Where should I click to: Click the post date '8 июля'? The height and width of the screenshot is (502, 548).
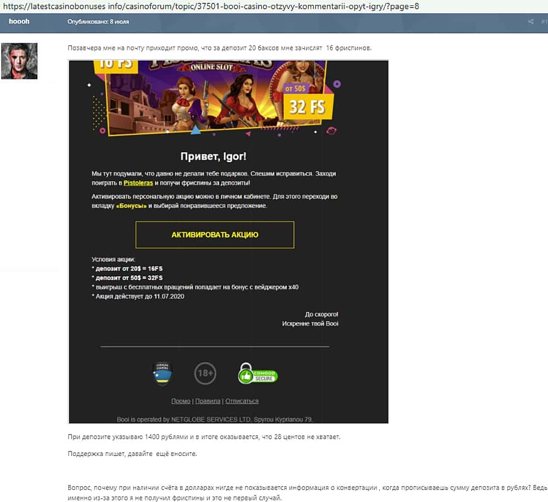coord(119,22)
